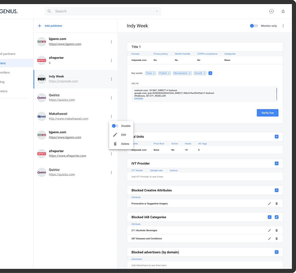This screenshot has height=273, width=296.
Task: Click Price floor column header
Action: click(x=159, y=144)
